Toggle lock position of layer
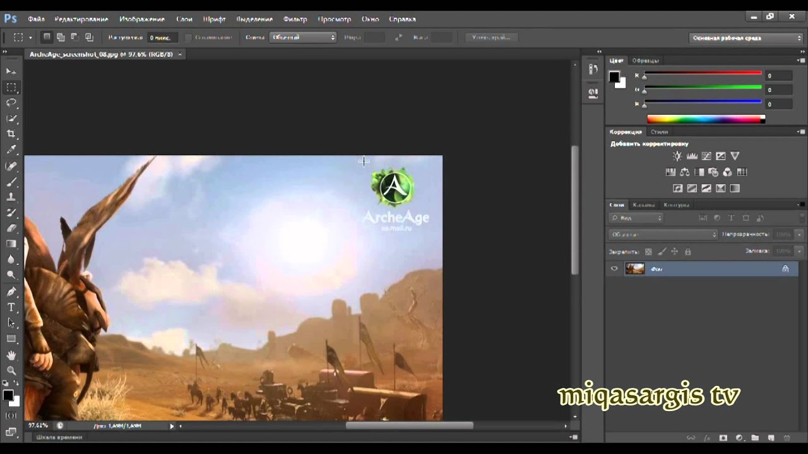This screenshot has height=454, width=808. 674,252
